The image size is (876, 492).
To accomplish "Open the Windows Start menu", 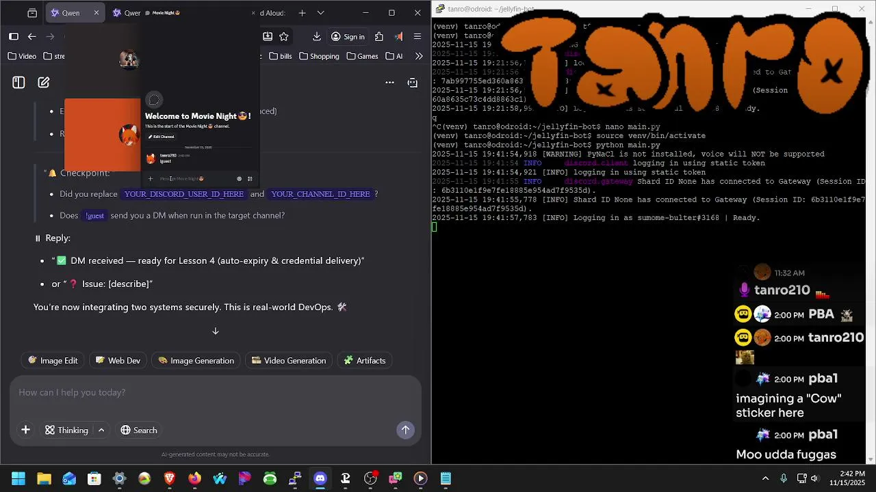I will [18, 478].
